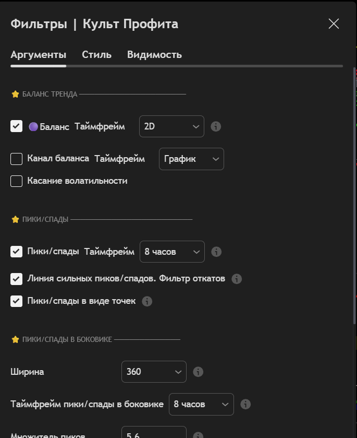Click info icon for Пики/спады в виде точек
The image size is (357, 438).
tap(147, 301)
